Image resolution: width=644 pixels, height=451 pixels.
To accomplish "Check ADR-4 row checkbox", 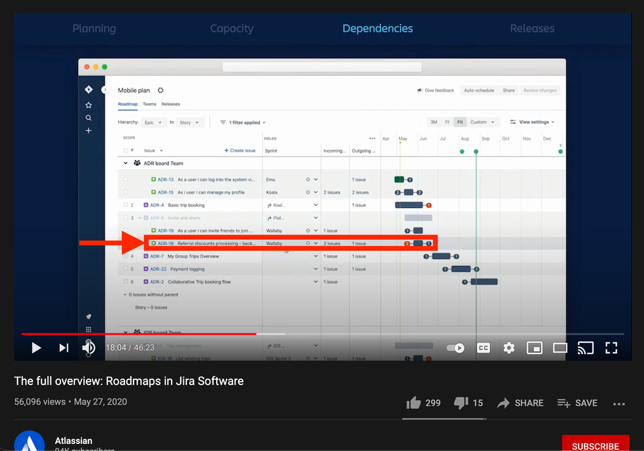I will click(x=126, y=205).
